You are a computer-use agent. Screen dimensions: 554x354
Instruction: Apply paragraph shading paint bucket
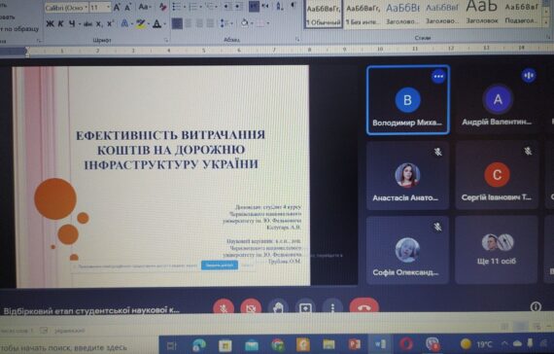(x=245, y=23)
